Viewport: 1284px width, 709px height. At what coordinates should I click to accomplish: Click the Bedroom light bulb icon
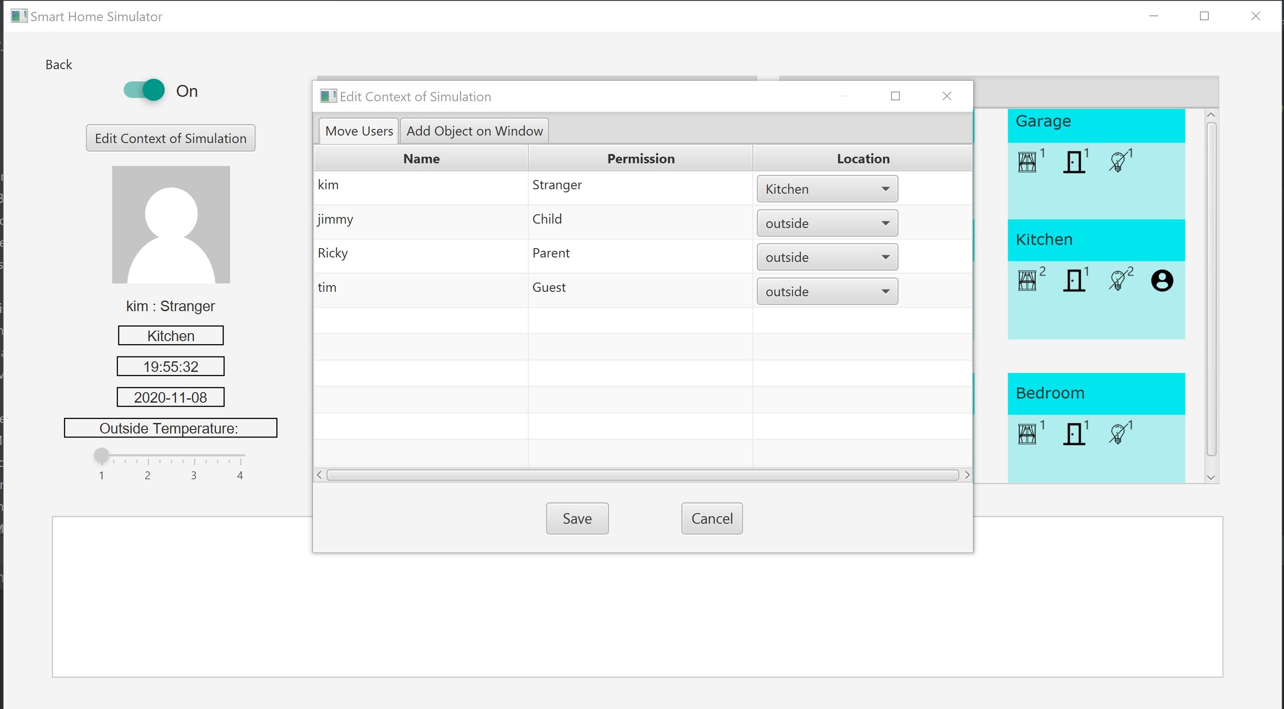(x=1118, y=434)
